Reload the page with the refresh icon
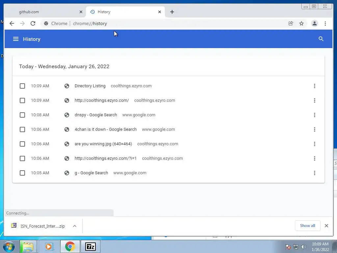Screen dimensions: 337x253 33,23
